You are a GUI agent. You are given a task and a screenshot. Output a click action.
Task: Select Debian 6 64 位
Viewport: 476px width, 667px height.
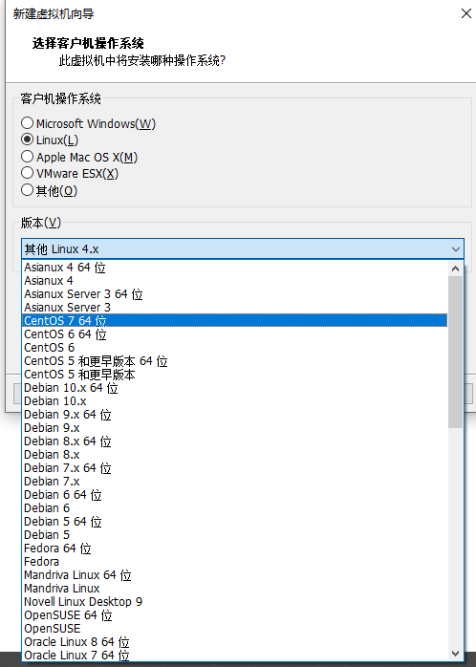coord(234,494)
